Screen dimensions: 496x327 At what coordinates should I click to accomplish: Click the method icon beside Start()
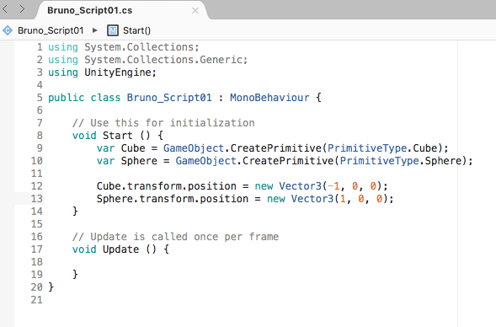(113, 30)
